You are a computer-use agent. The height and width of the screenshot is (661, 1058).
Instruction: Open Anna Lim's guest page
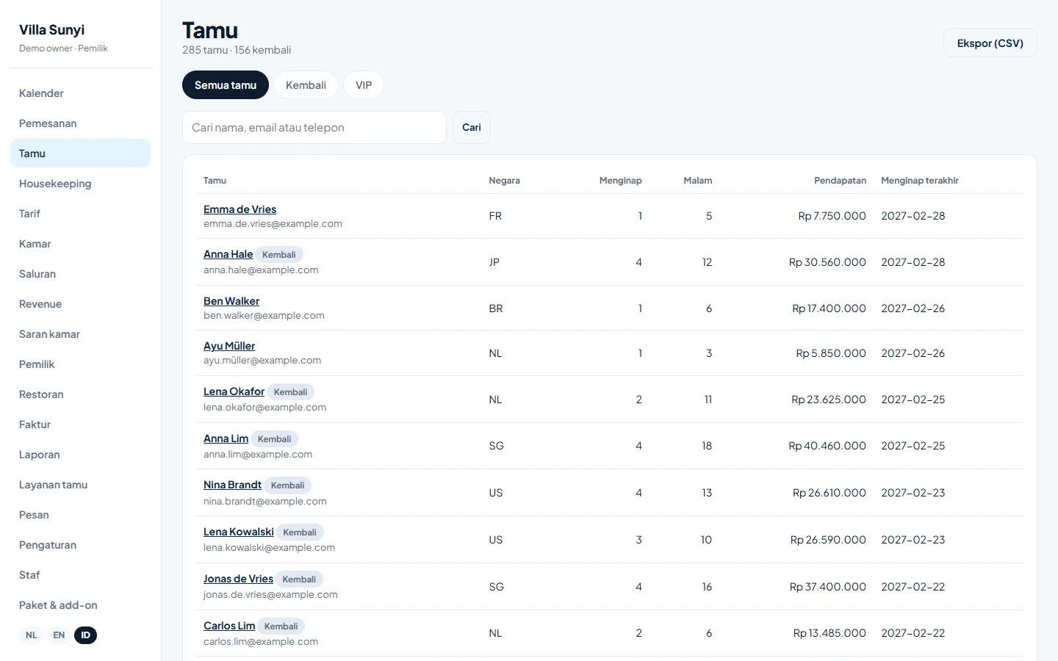pyautogui.click(x=226, y=438)
